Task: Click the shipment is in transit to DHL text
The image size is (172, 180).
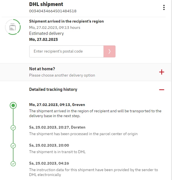Action: pyautogui.click(x=57, y=152)
